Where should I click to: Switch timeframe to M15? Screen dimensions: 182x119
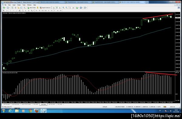(42, 11)
